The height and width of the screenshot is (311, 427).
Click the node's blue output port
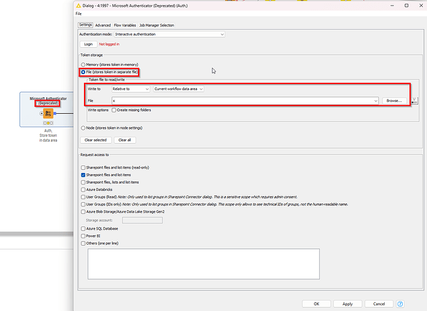[x=55, y=113]
